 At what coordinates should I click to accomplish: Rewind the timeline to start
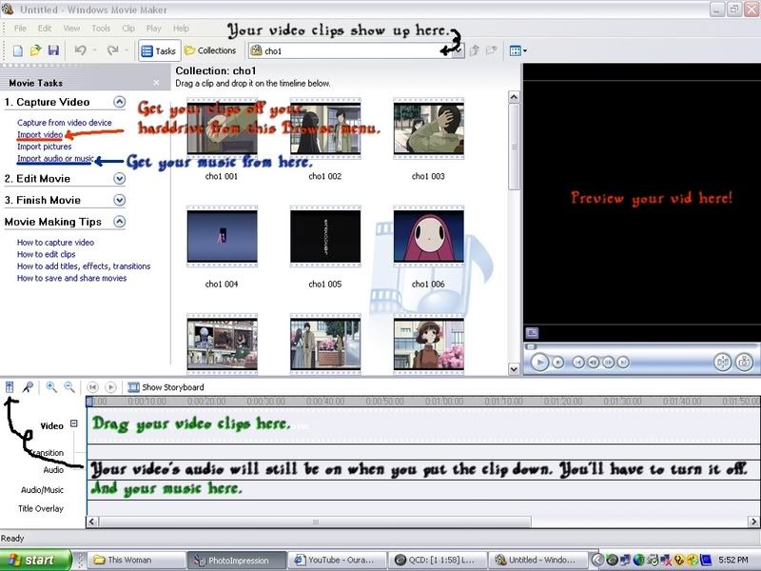[x=92, y=387]
